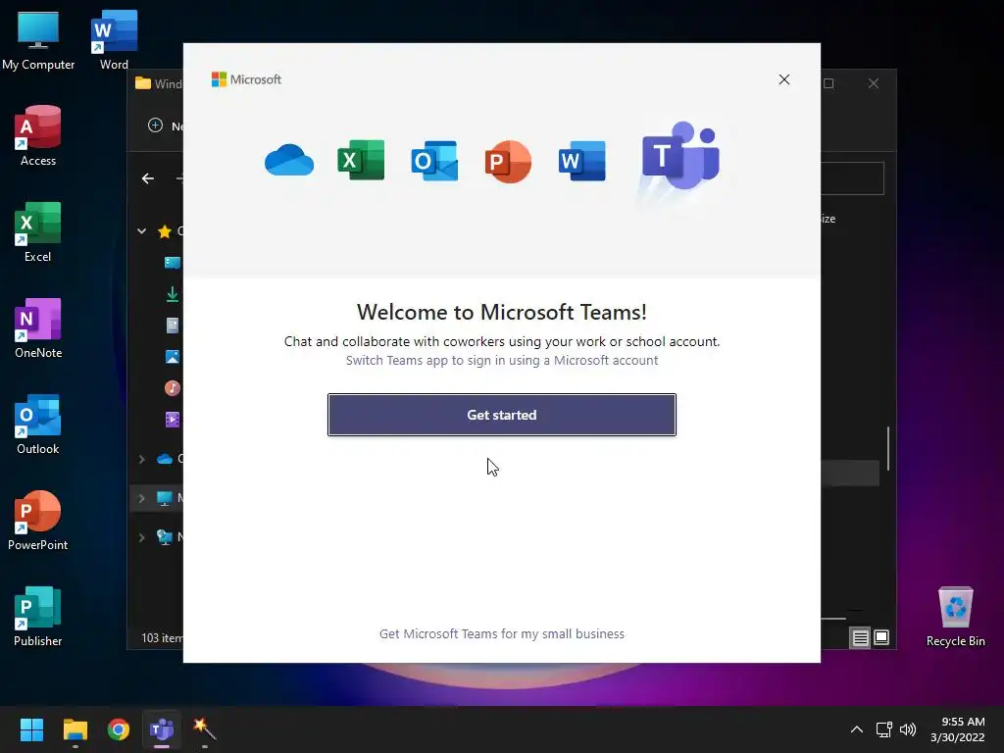Open the clock and date flyout
This screenshot has width=1004, height=753.
(x=957, y=729)
